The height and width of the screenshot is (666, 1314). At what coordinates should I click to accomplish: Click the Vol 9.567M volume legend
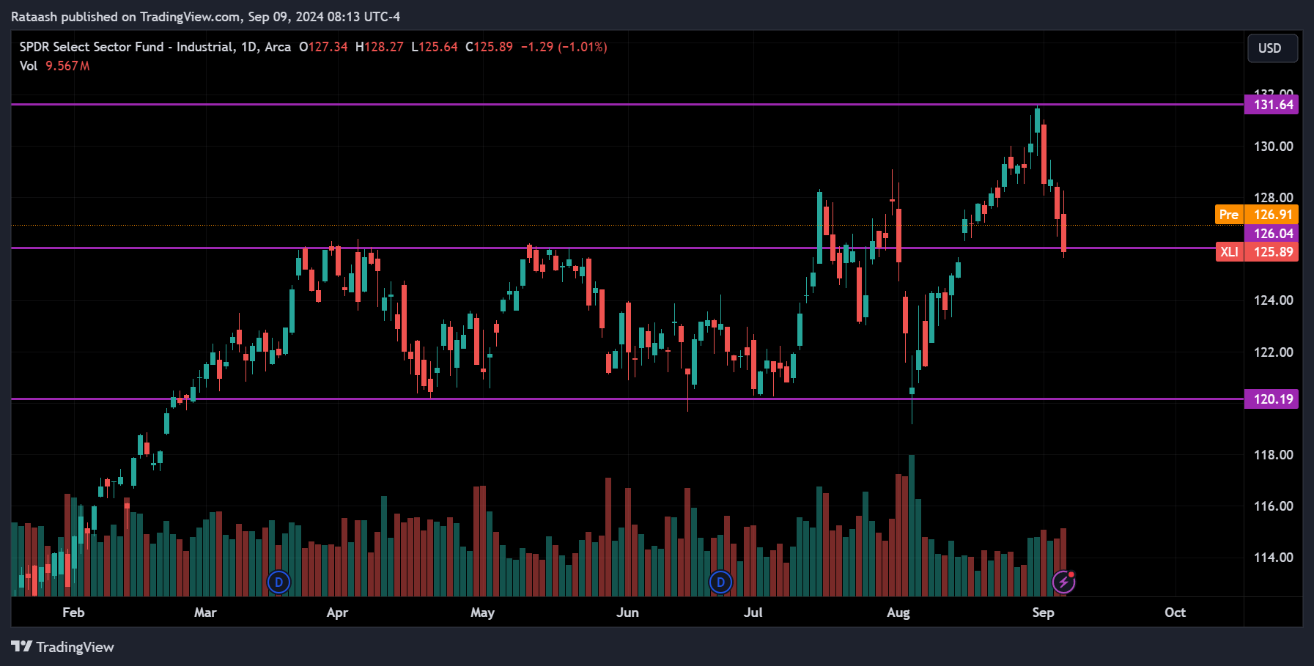(54, 66)
